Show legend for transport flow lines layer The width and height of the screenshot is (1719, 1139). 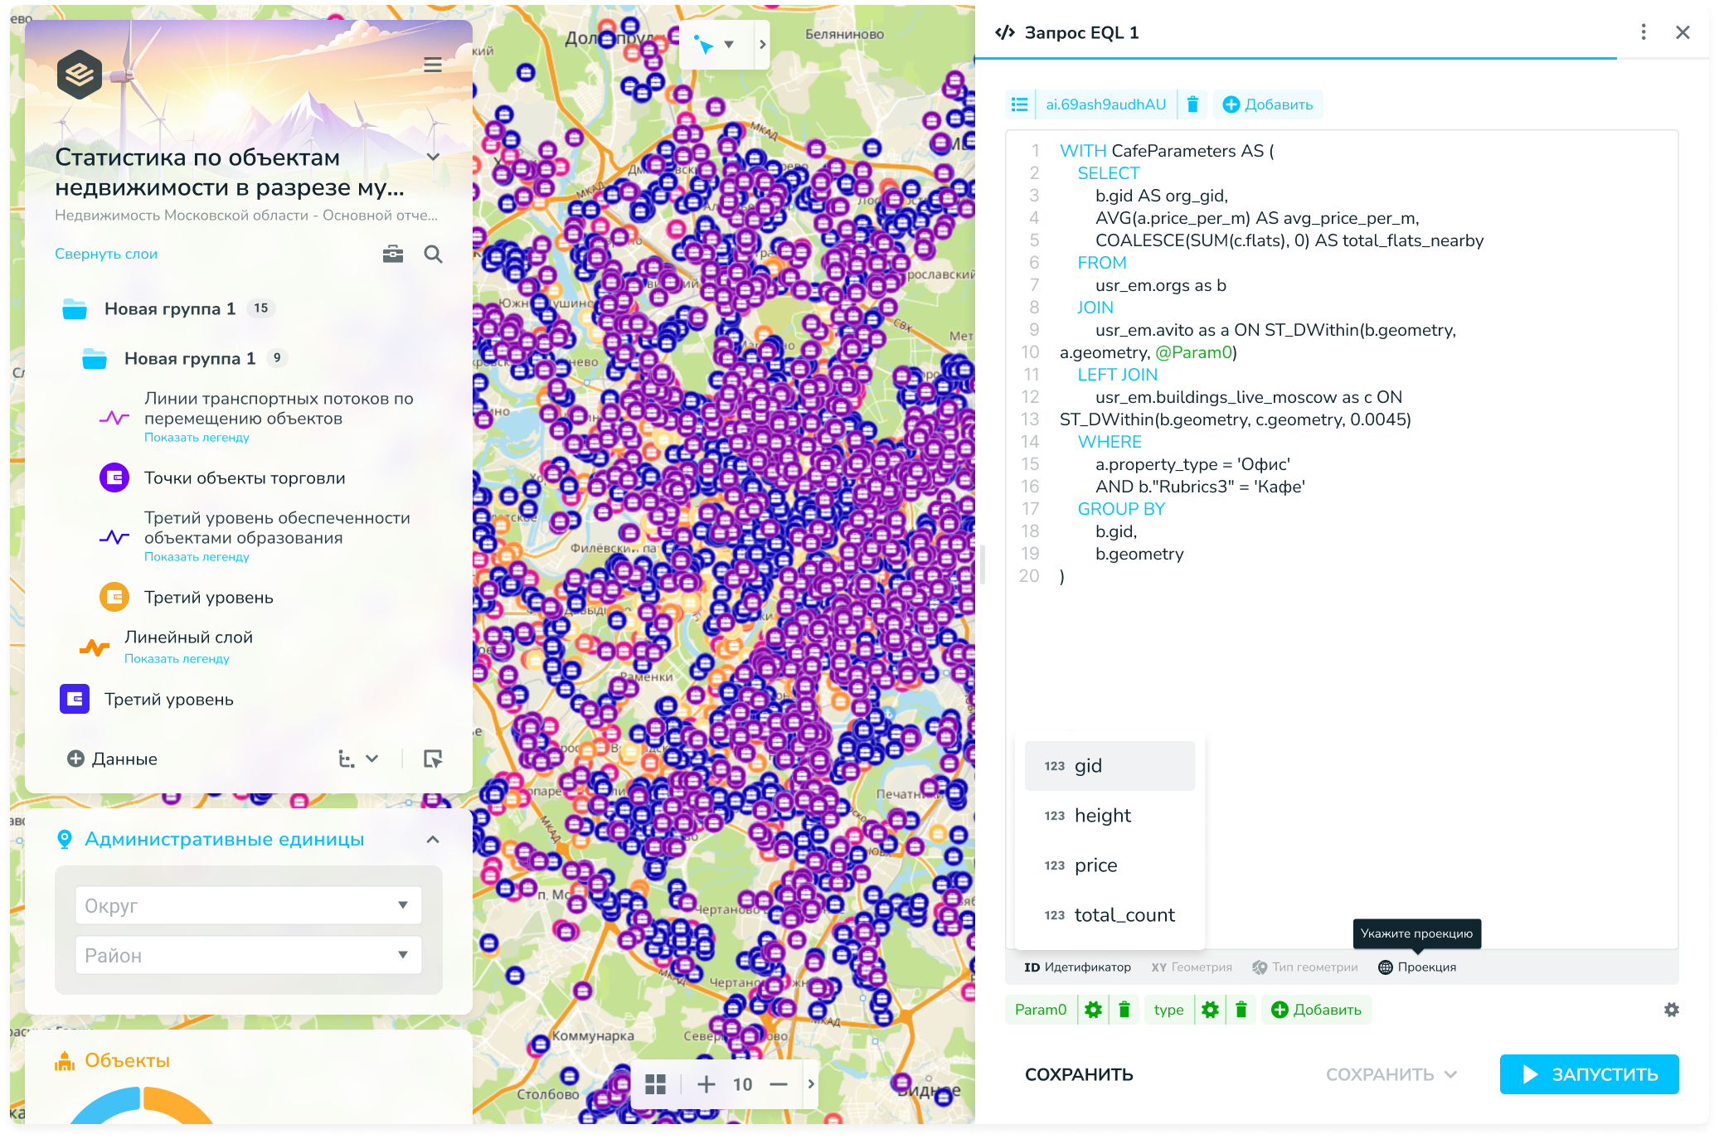197,438
